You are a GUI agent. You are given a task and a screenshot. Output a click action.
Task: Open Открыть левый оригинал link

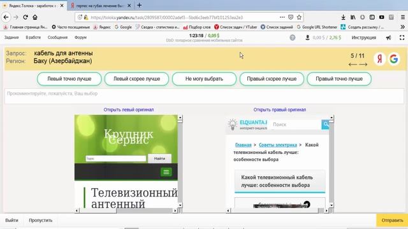tap(129, 109)
